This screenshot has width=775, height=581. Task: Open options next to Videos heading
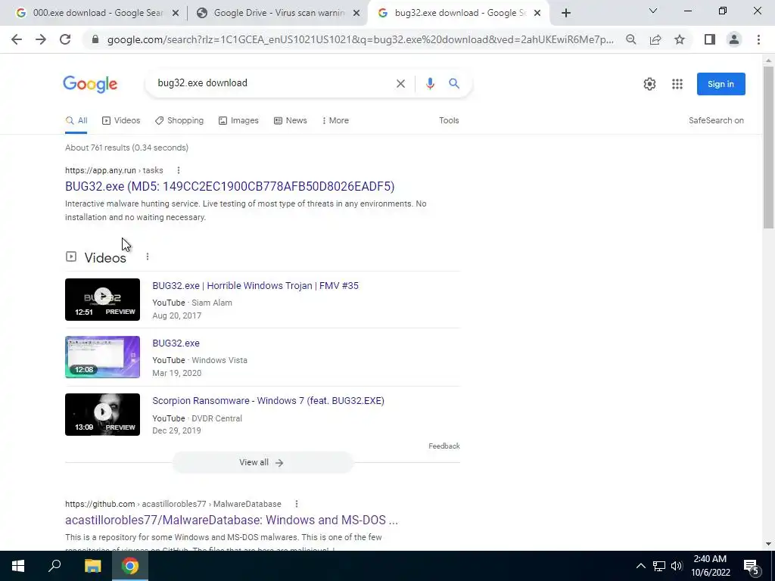point(148,257)
